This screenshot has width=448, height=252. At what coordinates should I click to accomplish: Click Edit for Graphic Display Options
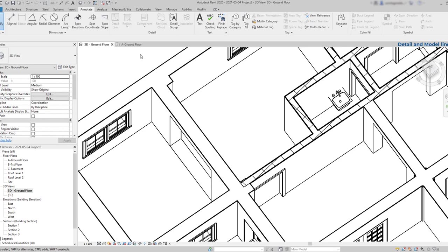coord(50,98)
